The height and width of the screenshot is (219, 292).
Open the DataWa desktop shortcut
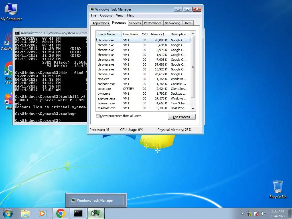click(7, 42)
